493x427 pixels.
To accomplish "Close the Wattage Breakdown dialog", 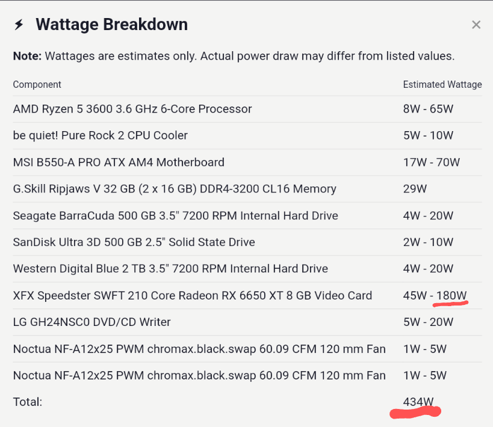I will pyautogui.click(x=476, y=25).
